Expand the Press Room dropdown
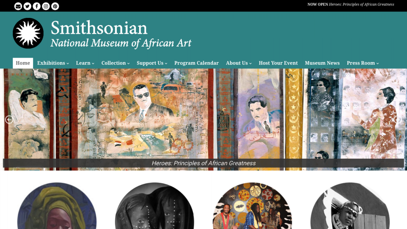The height and width of the screenshot is (229, 407). tap(362, 63)
